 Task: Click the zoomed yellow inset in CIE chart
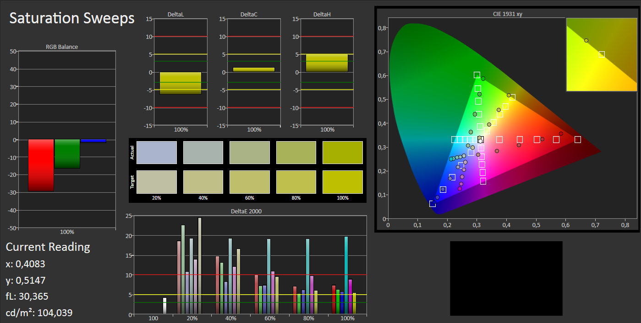(602, 55)
